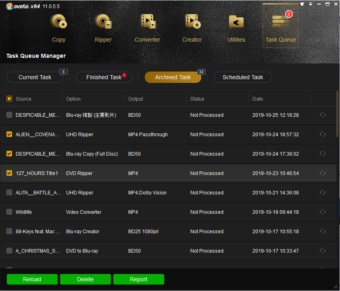The height and width of the screenshot is (291, 340).
Task: Click the Output column header
Action: coord(136,99)
